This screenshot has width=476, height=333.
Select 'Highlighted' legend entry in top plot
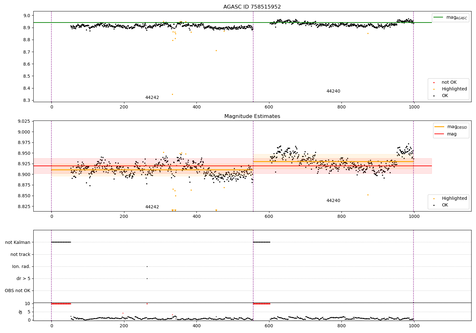(454, 89)
